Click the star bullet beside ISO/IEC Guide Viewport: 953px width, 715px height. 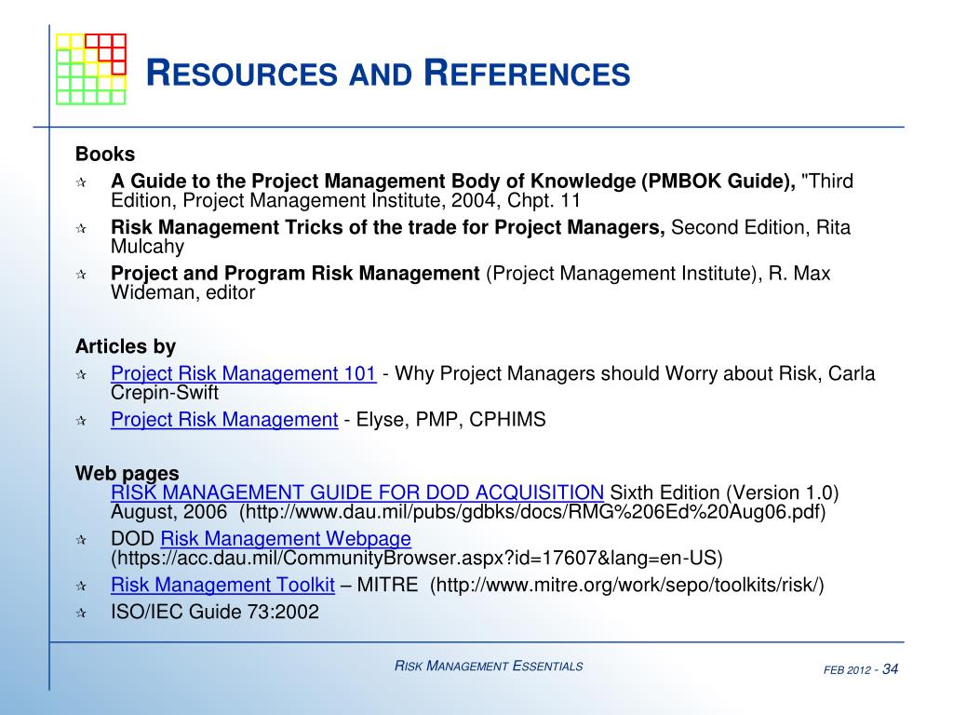(x=81, y=613)
